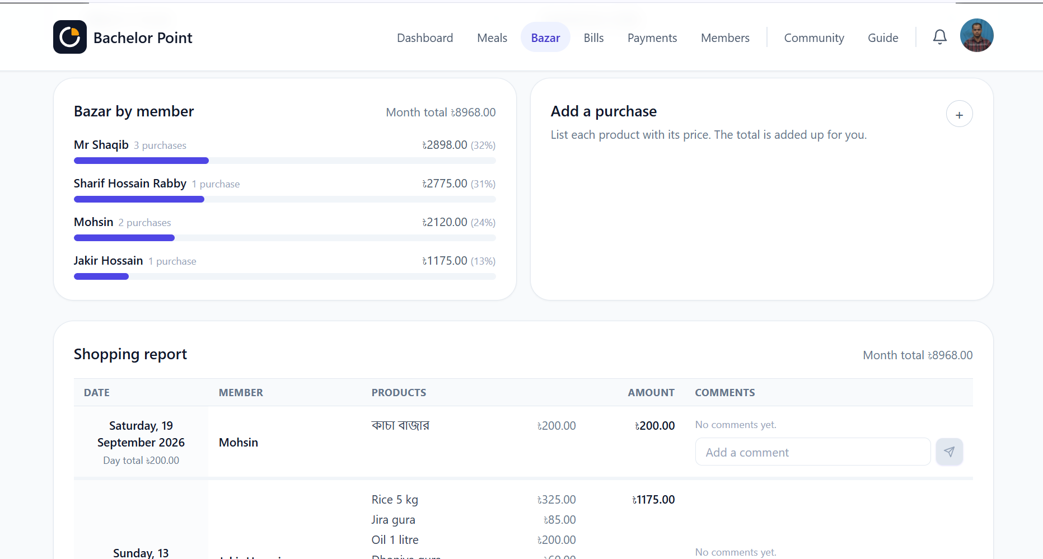Image resolution: width=1043 pixels, height=559 pixels.
Task: Click the Oil 1 litre product line
Action: tap(395, 540)
